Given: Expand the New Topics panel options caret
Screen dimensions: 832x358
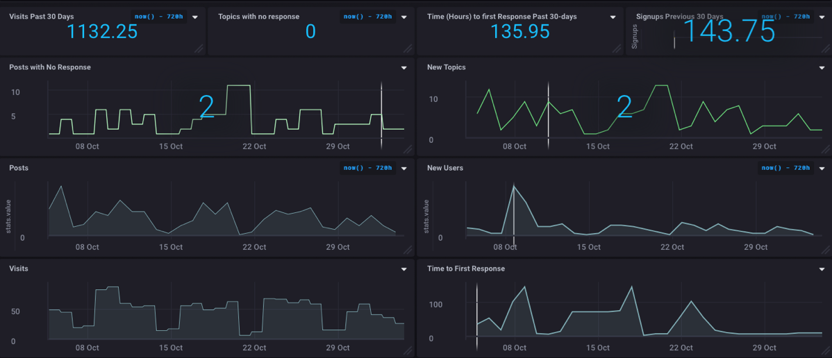Looking at the screenshot, I should click(x=822, y=68).
